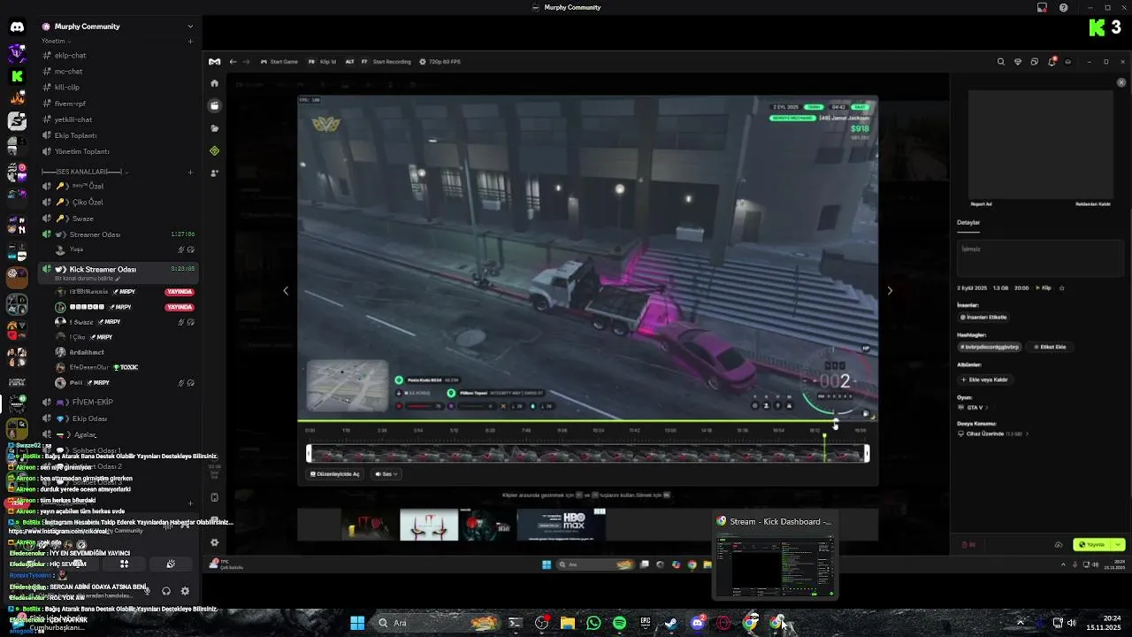Screen dimensions: 1132x637
Task: Click the left trim handle of timeline
Action: [x=309, y=454]
